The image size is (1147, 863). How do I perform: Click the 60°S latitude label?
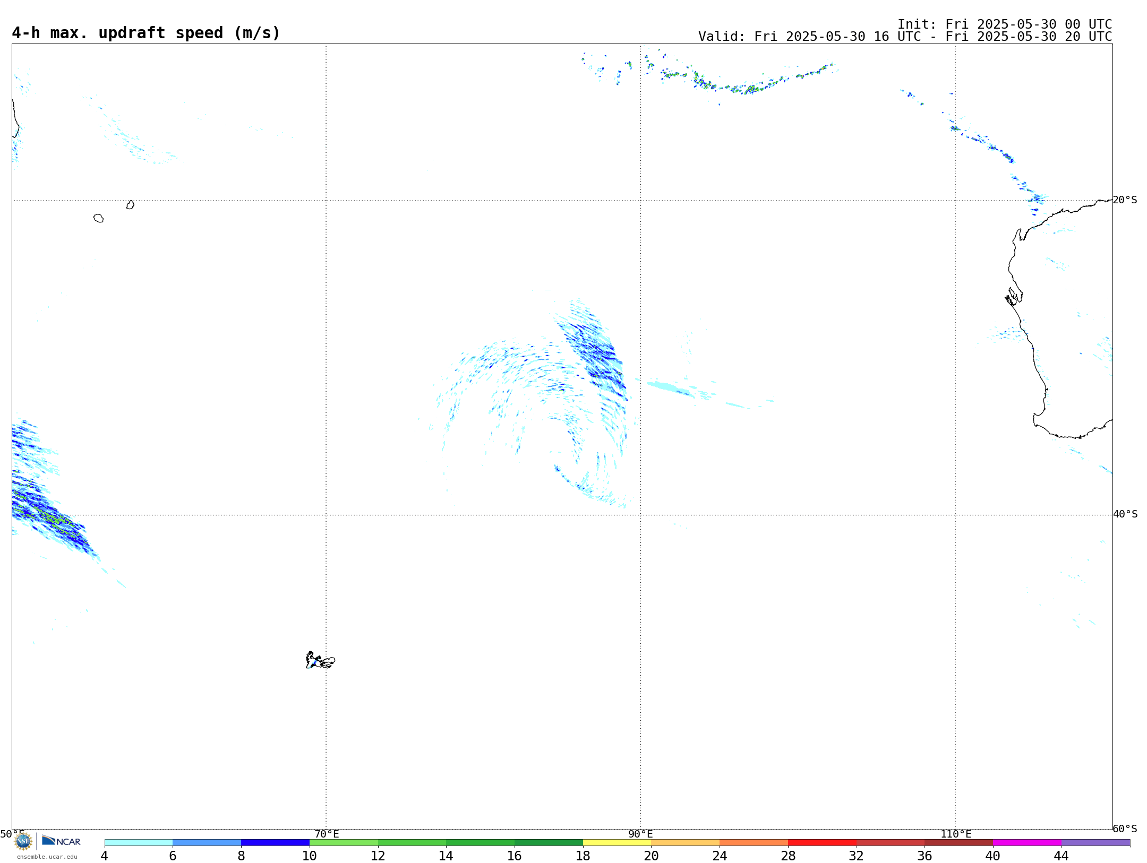click(1125, 829)
